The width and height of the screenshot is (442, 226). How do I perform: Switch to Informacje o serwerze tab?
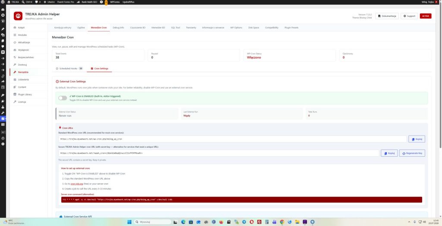tap(213, 28)
